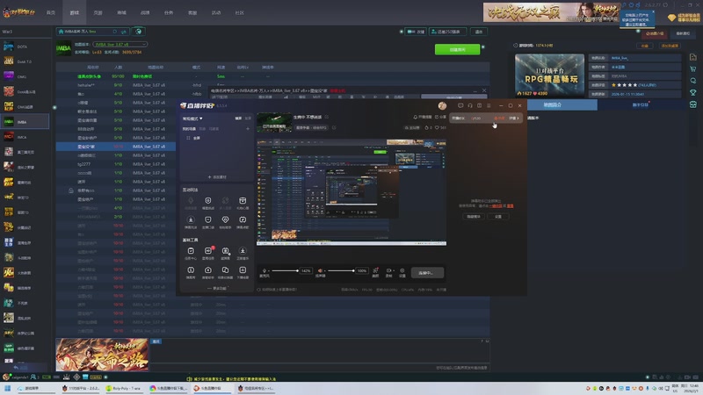Viewport: 703px width, 395px height.
Task: Open the DOTA game entry in sidebar
Action: coord(25,47)
